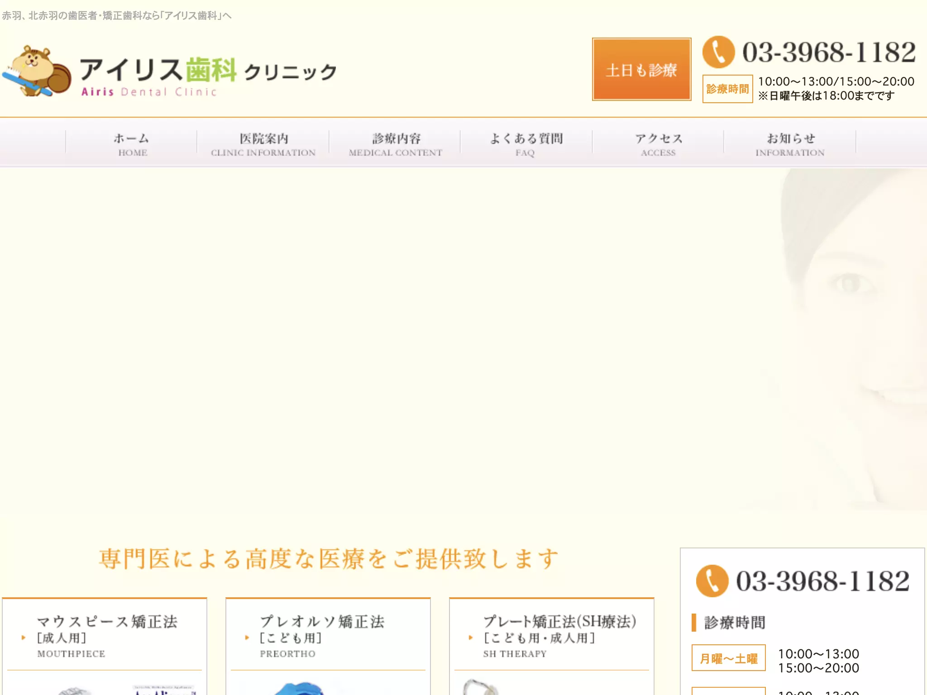Click the 日曜午後は18:00まで note
Viewport: 927px width, 695px height.
coord(827,96)
